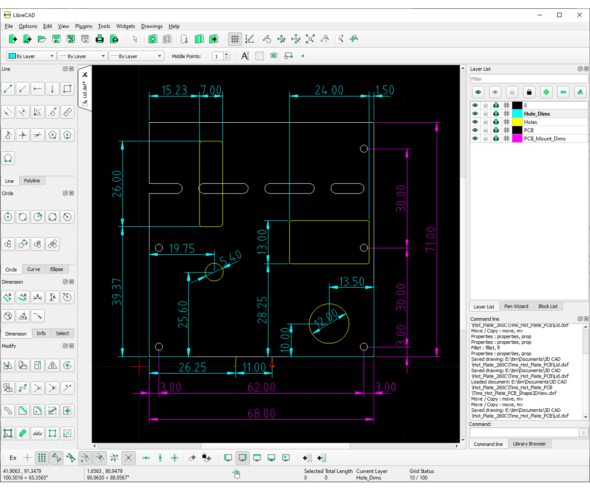Open the line width By Layer dropdown
The width and height of the screenshot is (590, 491).
click(83, 56)
